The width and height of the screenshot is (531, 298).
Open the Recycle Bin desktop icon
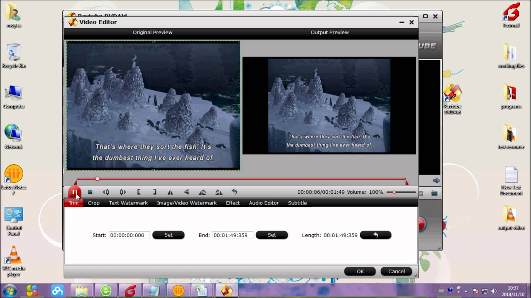14,56
